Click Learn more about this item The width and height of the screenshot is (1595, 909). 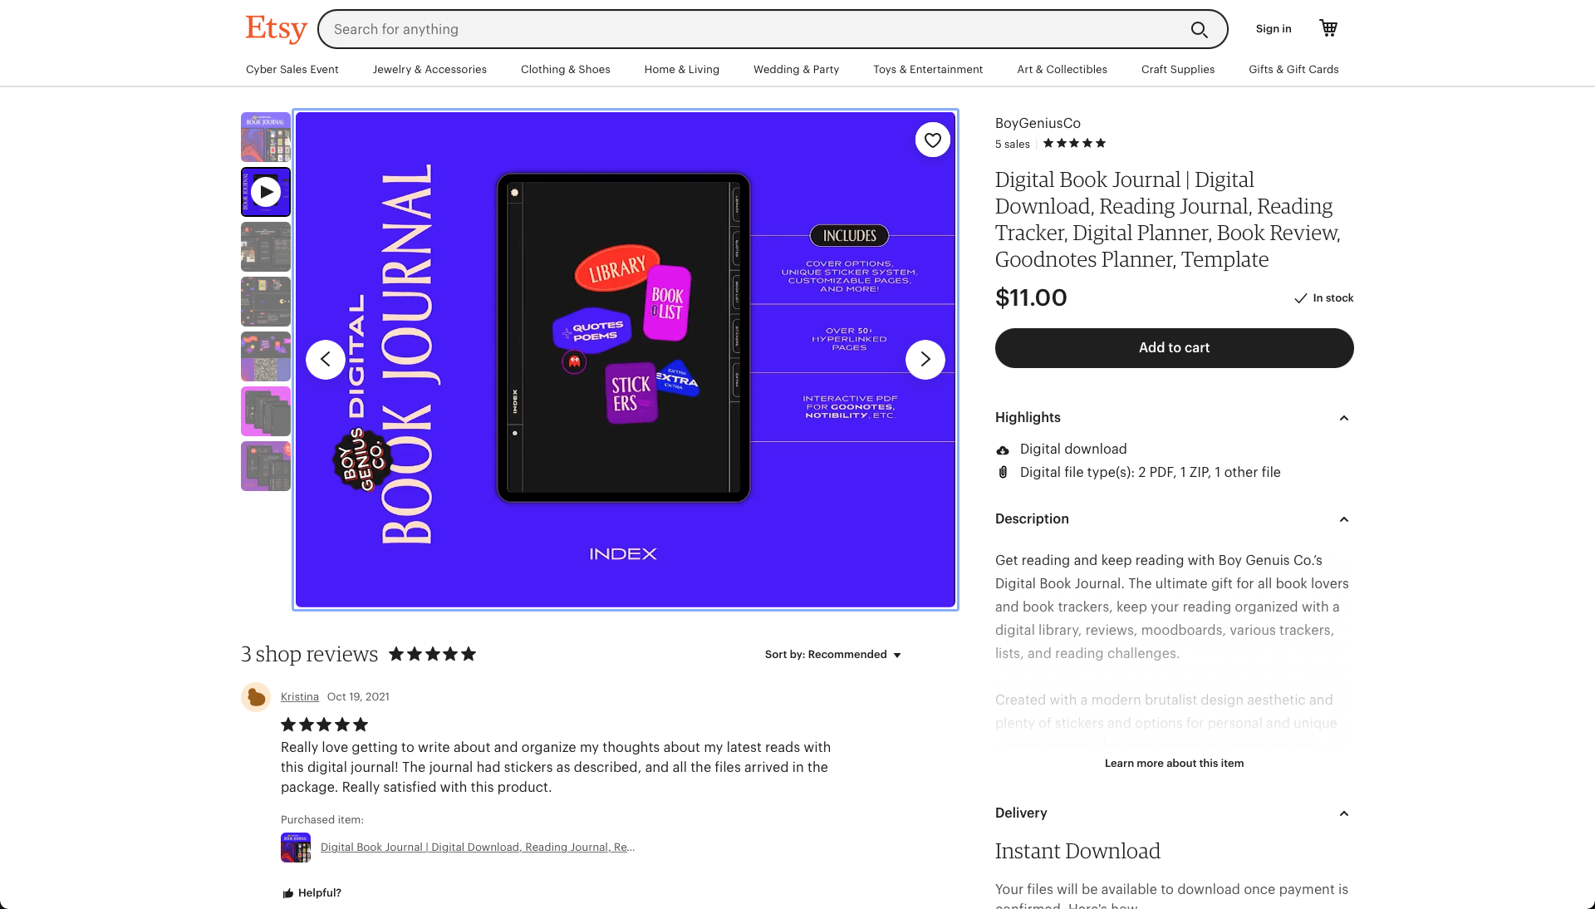click(1174, 764)
